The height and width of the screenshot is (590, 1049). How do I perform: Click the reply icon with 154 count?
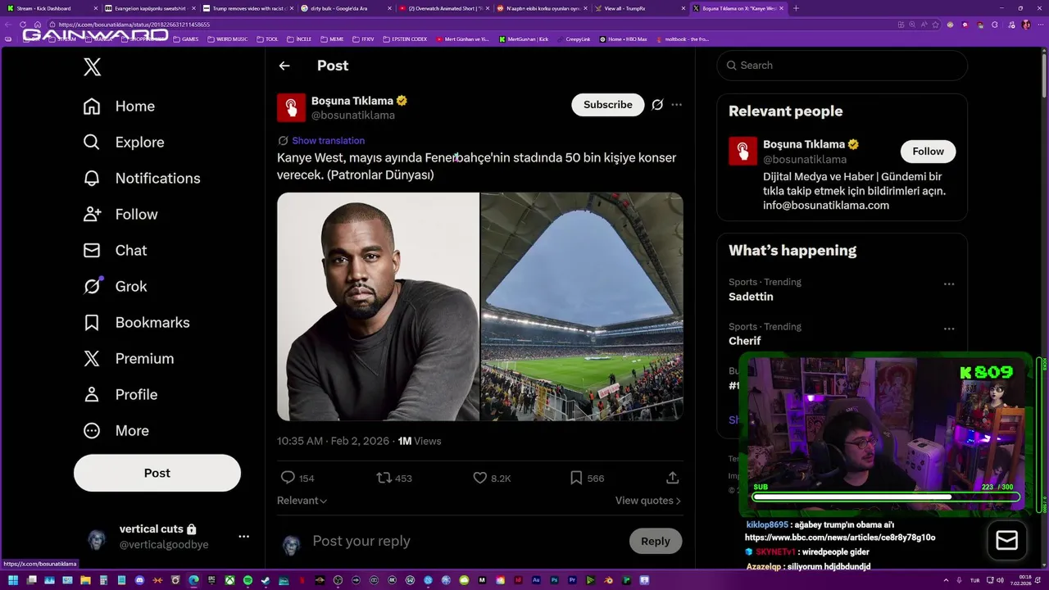point(288,478)
